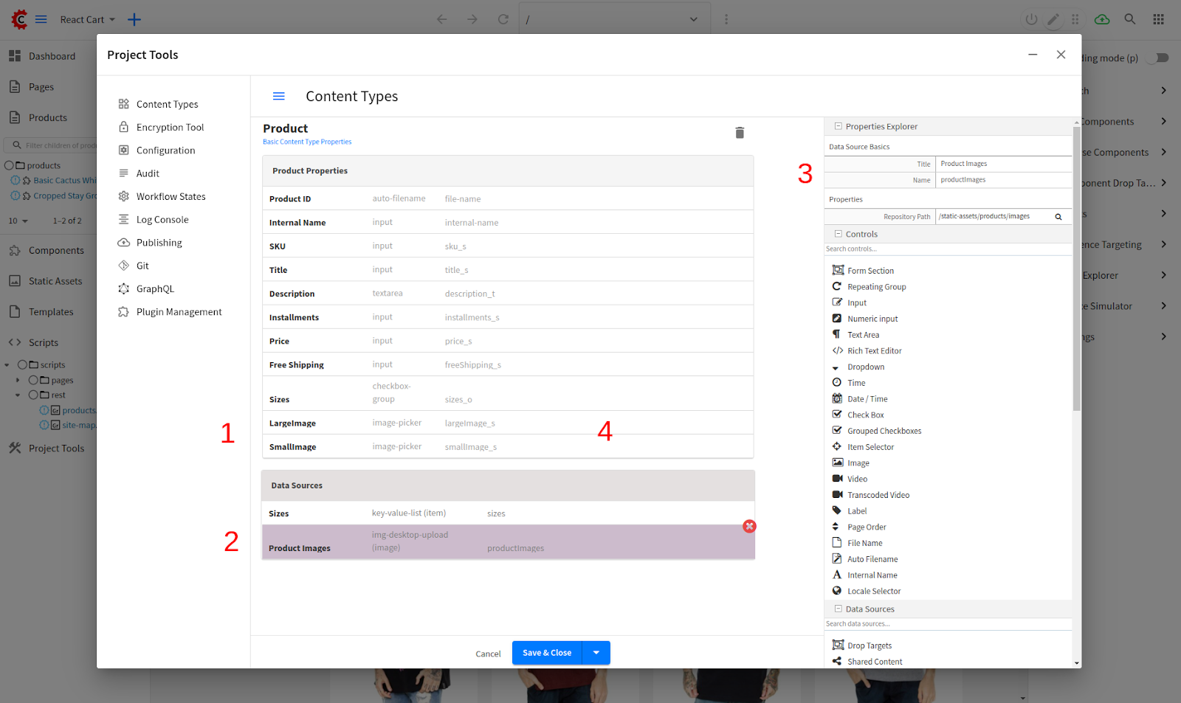Go to Workflow States menu item
Screen dimensions: 1181x703
[171, 197]
